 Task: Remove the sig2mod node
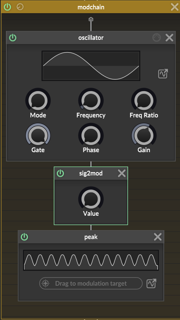[122, 173]
